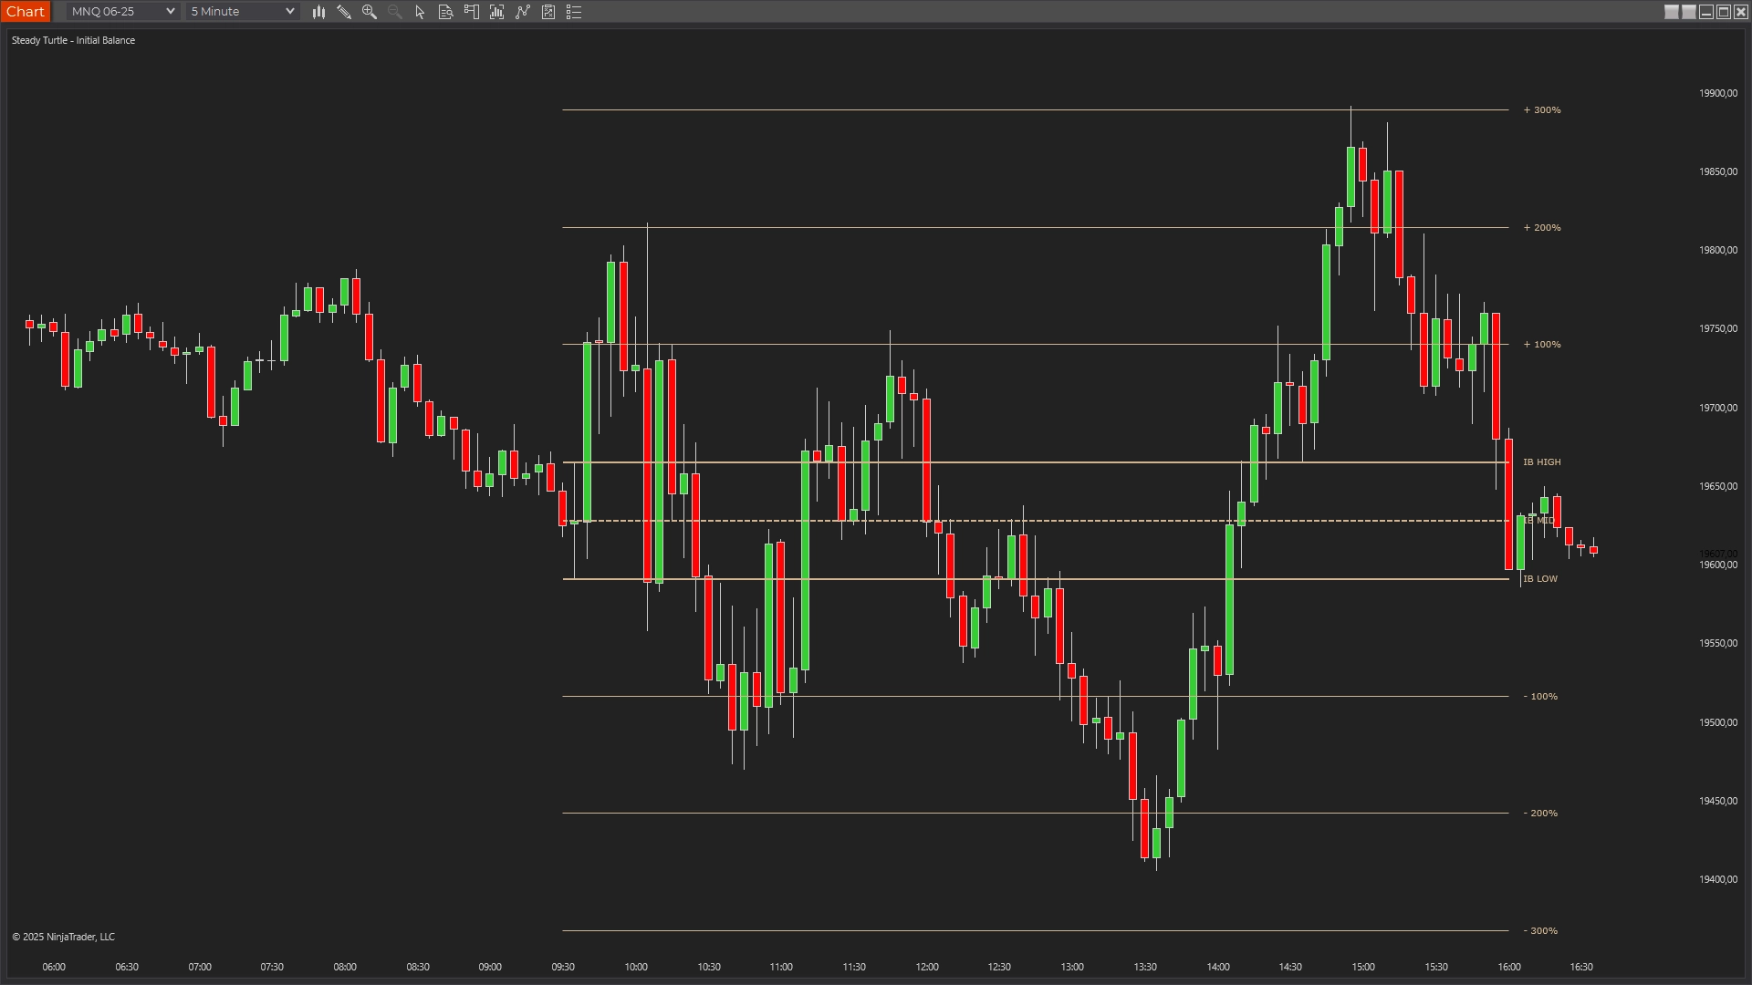Open the bar type chart style icon
This screenshot has height=985, width=1752.
pos(318,12)
